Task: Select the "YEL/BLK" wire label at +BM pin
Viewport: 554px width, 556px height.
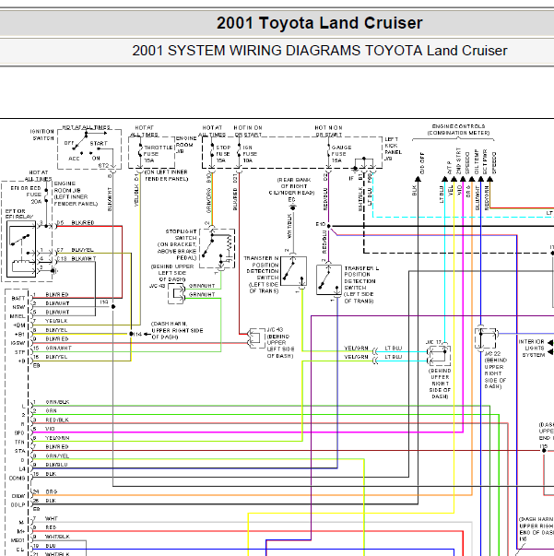Action: pyautogui.click(x=56, y=321)
